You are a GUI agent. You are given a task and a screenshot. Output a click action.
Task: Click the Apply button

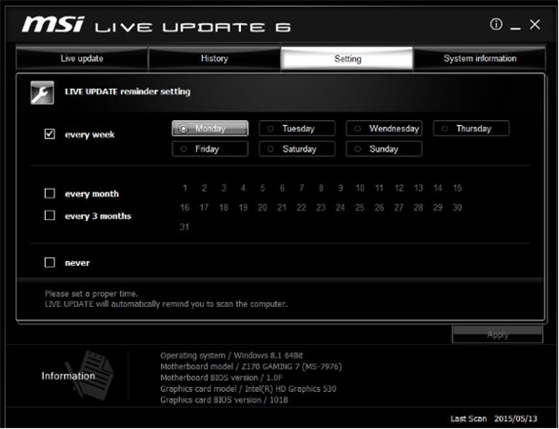coord(498,335)
